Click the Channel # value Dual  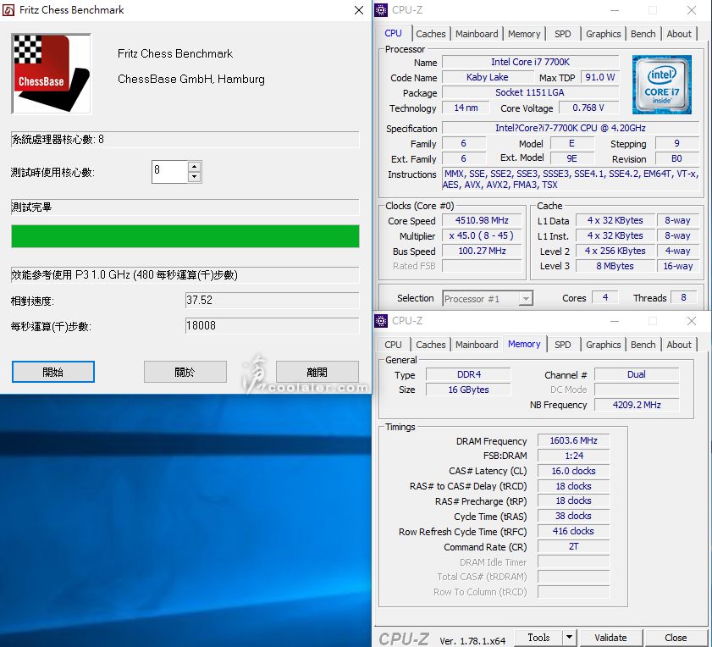pyautogui.click(x=636, y=374)
